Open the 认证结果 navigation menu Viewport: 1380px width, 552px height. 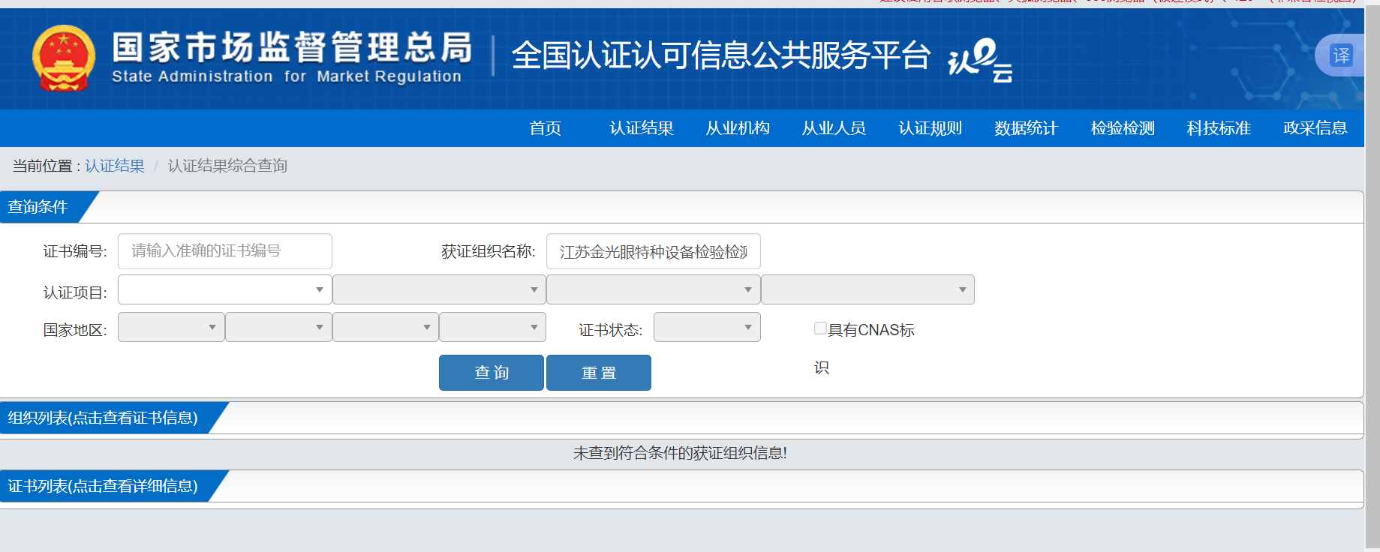(x=642, y=128)
